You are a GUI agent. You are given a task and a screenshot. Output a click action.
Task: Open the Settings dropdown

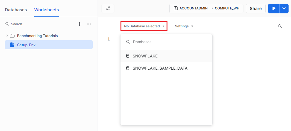[184, 26]
